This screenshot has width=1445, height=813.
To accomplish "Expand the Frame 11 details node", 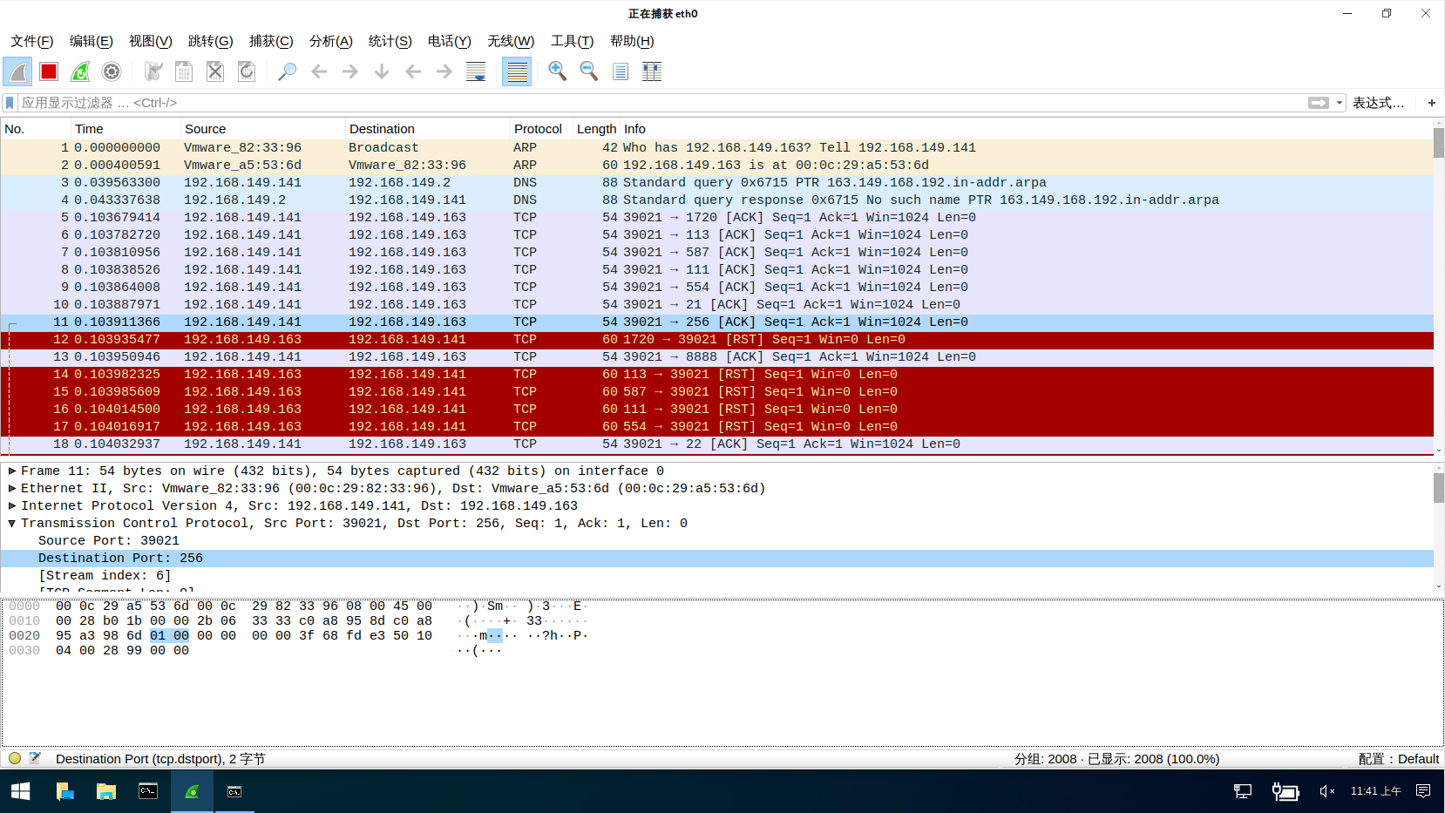I will [x=12, y=471].
